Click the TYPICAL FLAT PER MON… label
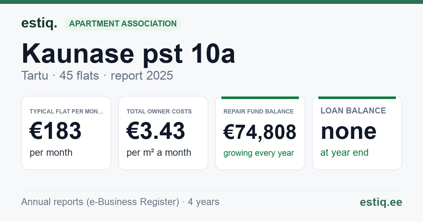 pos(67,111)
